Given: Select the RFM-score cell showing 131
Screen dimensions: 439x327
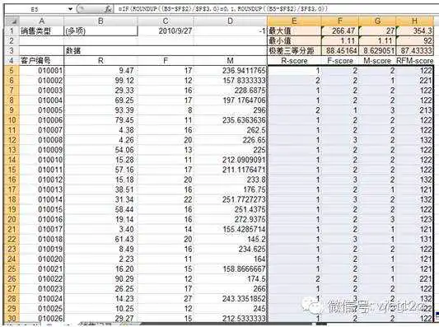Looking at the screenshot, I should [414, 239].
